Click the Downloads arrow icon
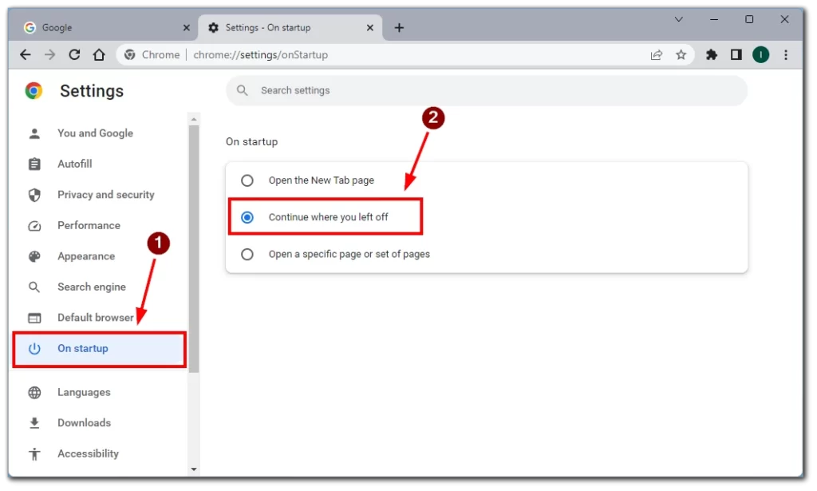 34,423
